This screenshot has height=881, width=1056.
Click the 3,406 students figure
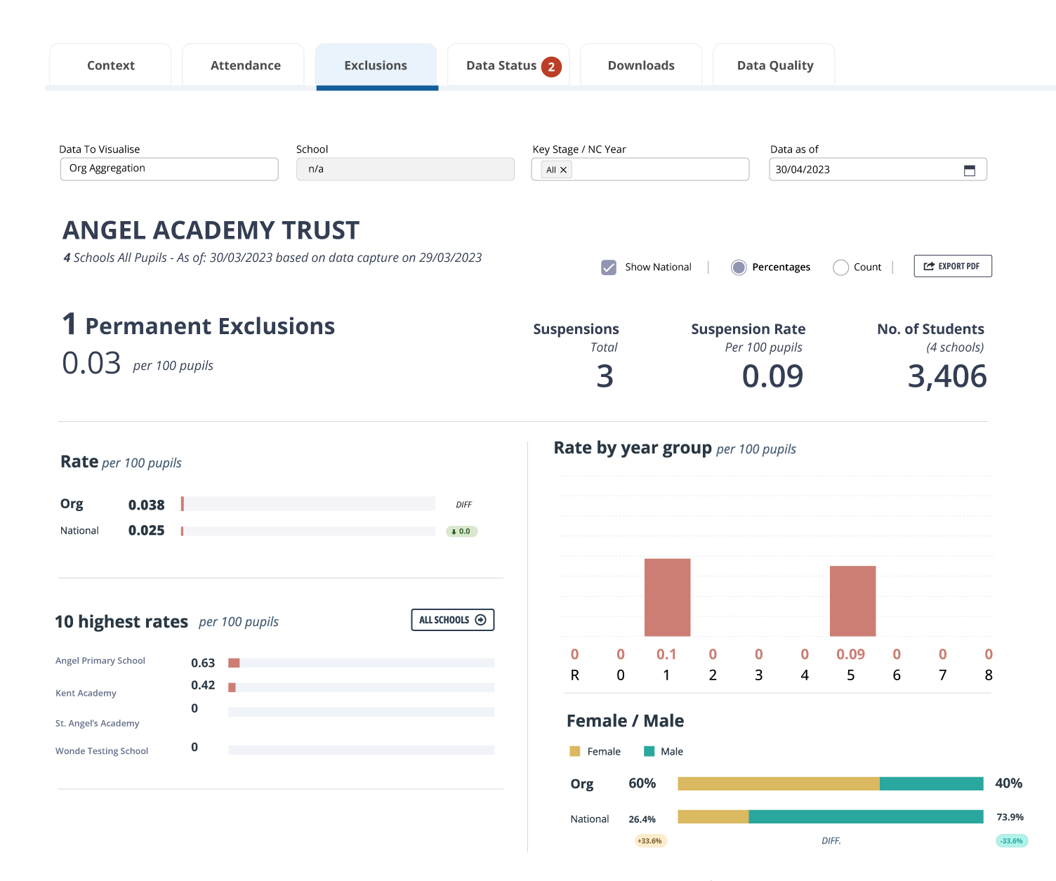click(x=947, y=376)
